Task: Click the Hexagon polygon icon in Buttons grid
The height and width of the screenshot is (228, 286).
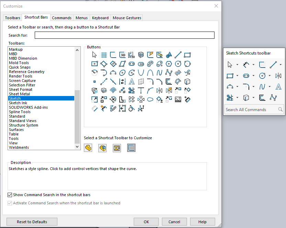Action: pos(169,64)
